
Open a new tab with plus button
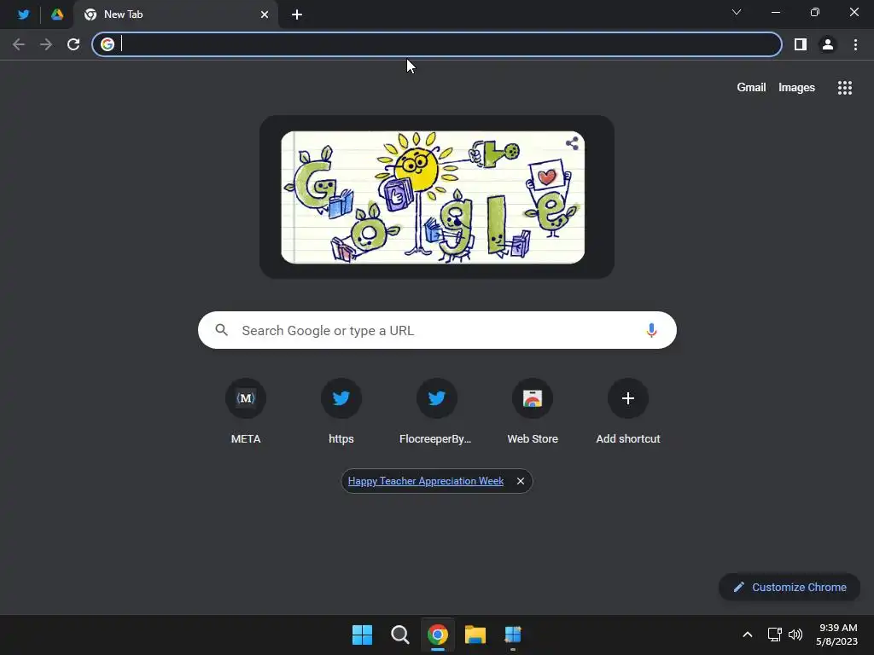pos(297,14)
